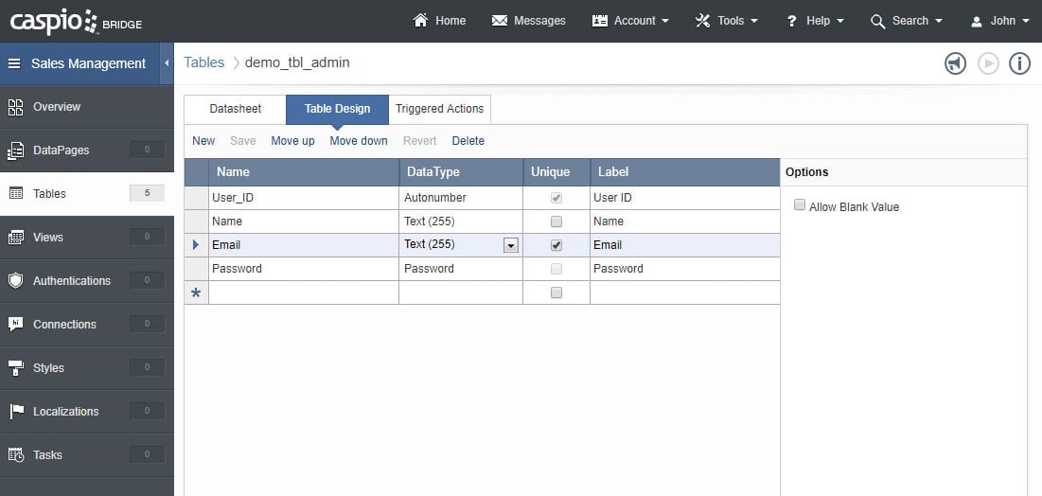Switch to the Datasheet tab
Viewport: 1042px width, 496px height.
click(235, 109)
